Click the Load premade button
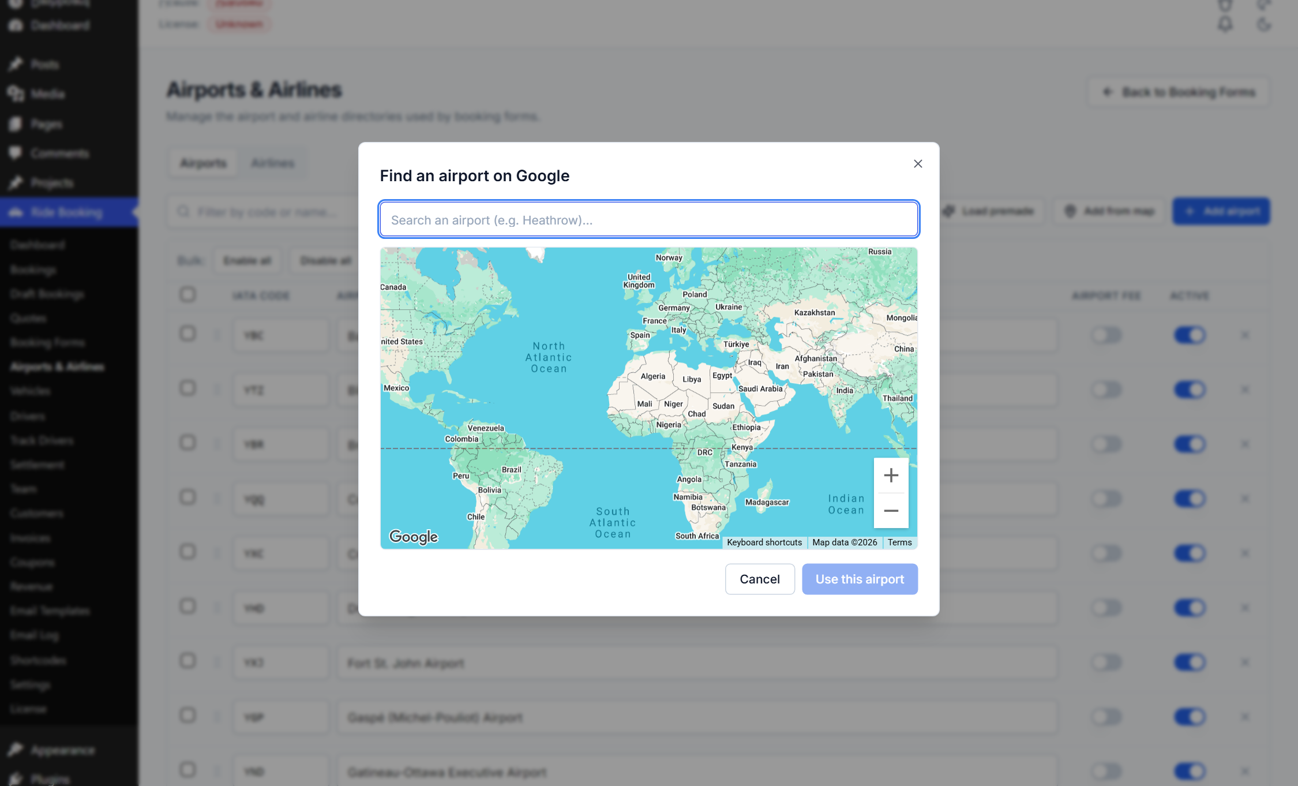The height and width of the screenshot is (786, 1298). click(x=991, y=211)
